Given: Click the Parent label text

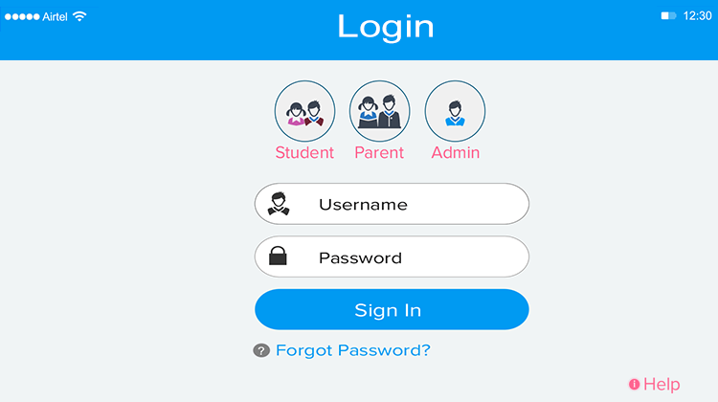Looking at the screenshot, I should coord(379,152).
